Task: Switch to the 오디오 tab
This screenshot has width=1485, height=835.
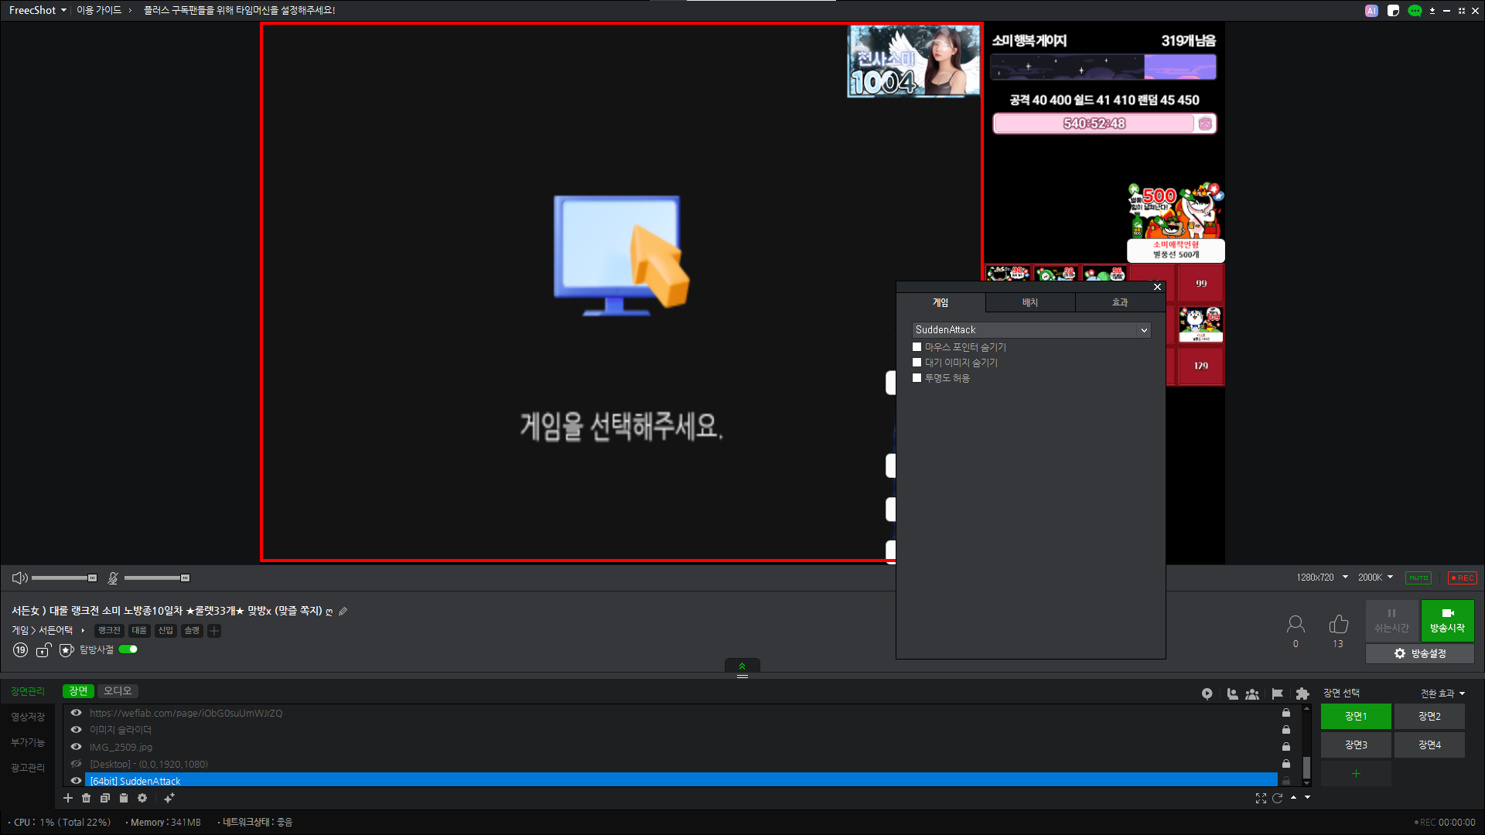Action: pyautogui.click(x=118, y=690)
